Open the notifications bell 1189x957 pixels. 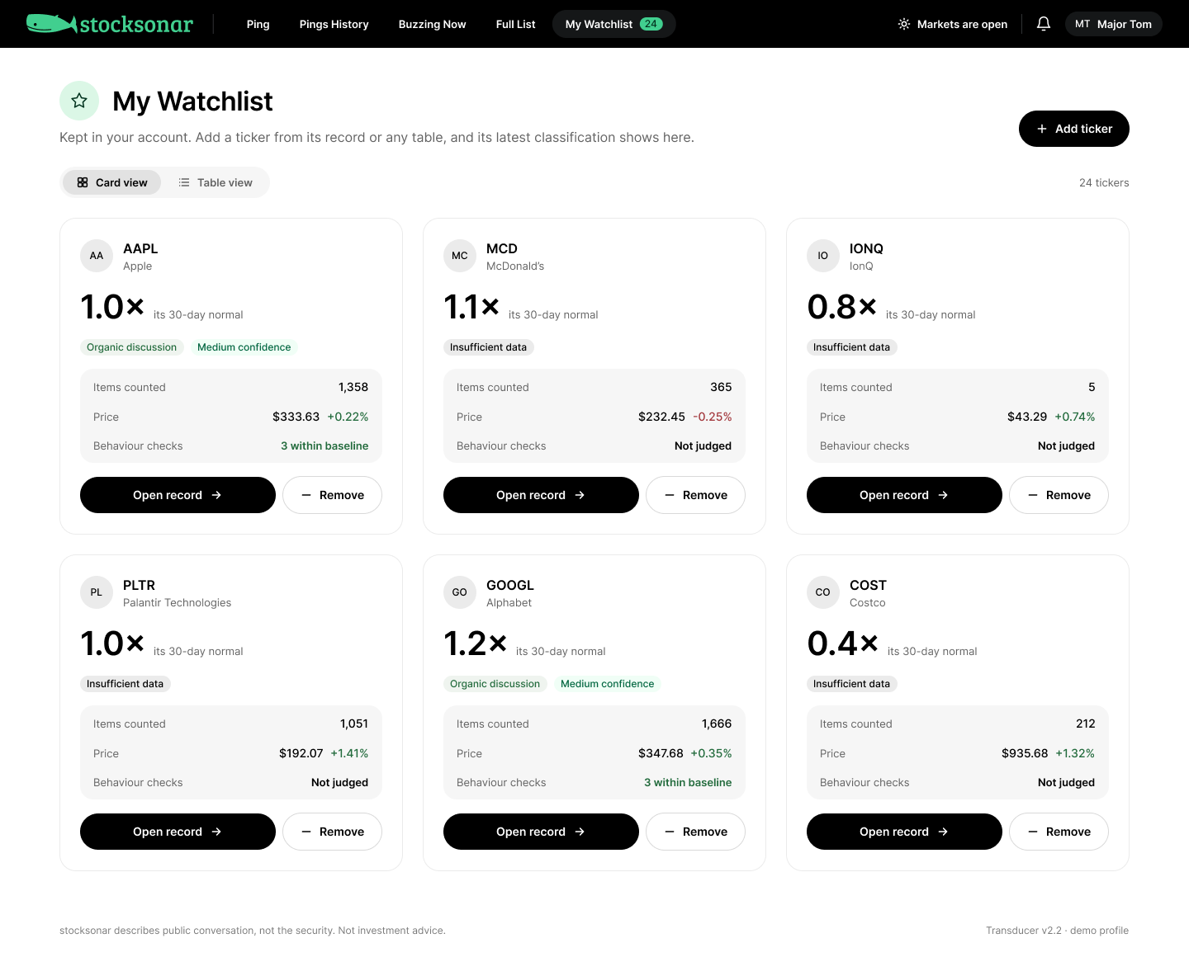[x=1044, y=24]
